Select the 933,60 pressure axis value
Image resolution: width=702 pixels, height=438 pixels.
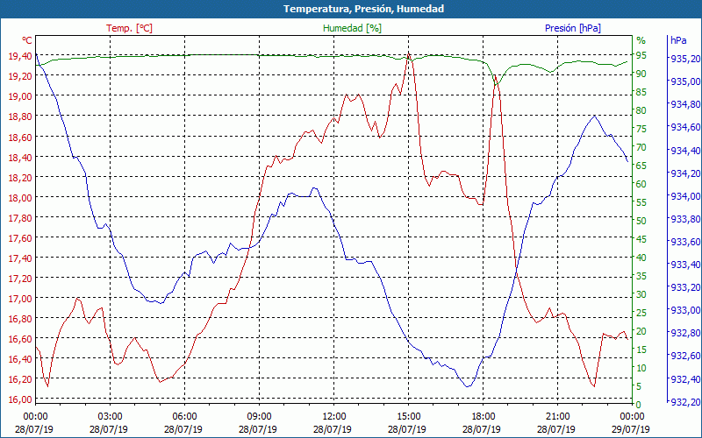pos(685,242)
